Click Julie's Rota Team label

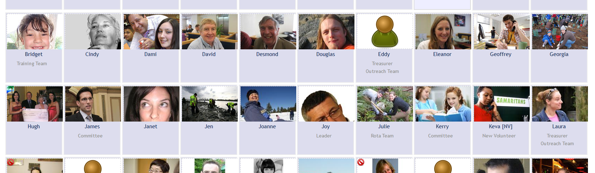pyautogui.click(x=382, y=136)
